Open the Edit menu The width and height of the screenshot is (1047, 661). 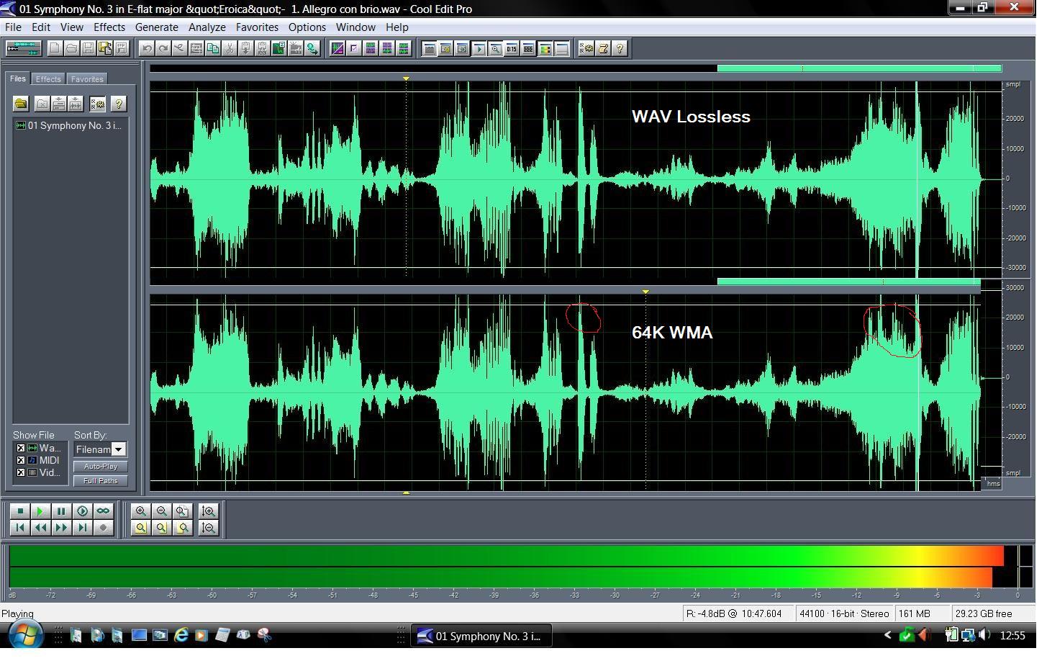tap(41, 27)
